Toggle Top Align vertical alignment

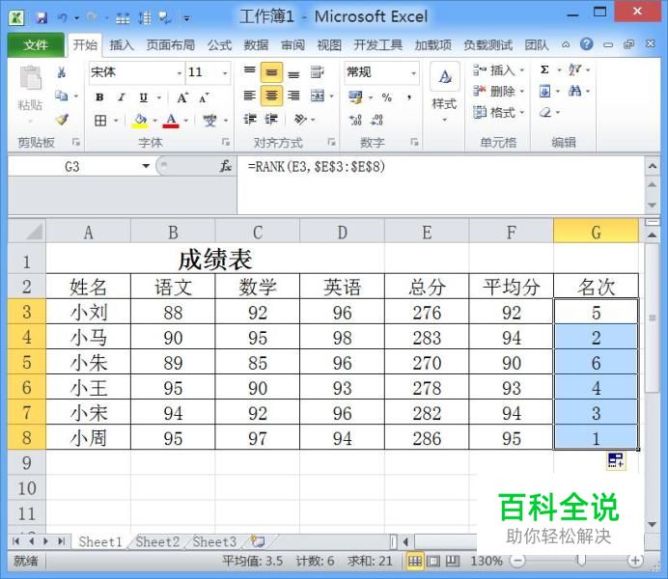pos(250,69)
